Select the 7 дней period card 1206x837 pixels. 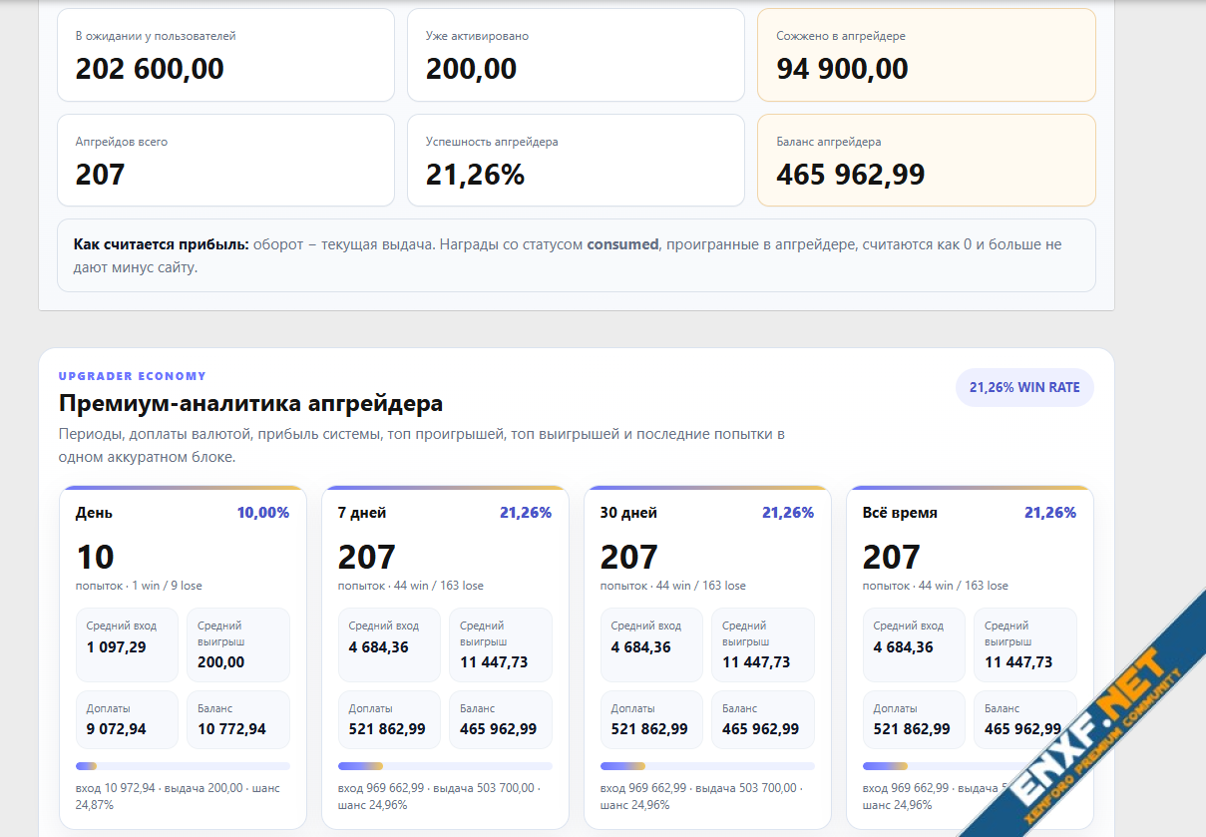click(445, 656)
